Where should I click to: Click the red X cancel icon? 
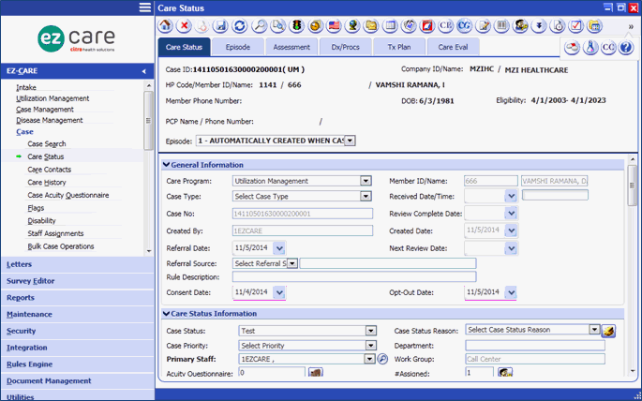pos(184,25)
